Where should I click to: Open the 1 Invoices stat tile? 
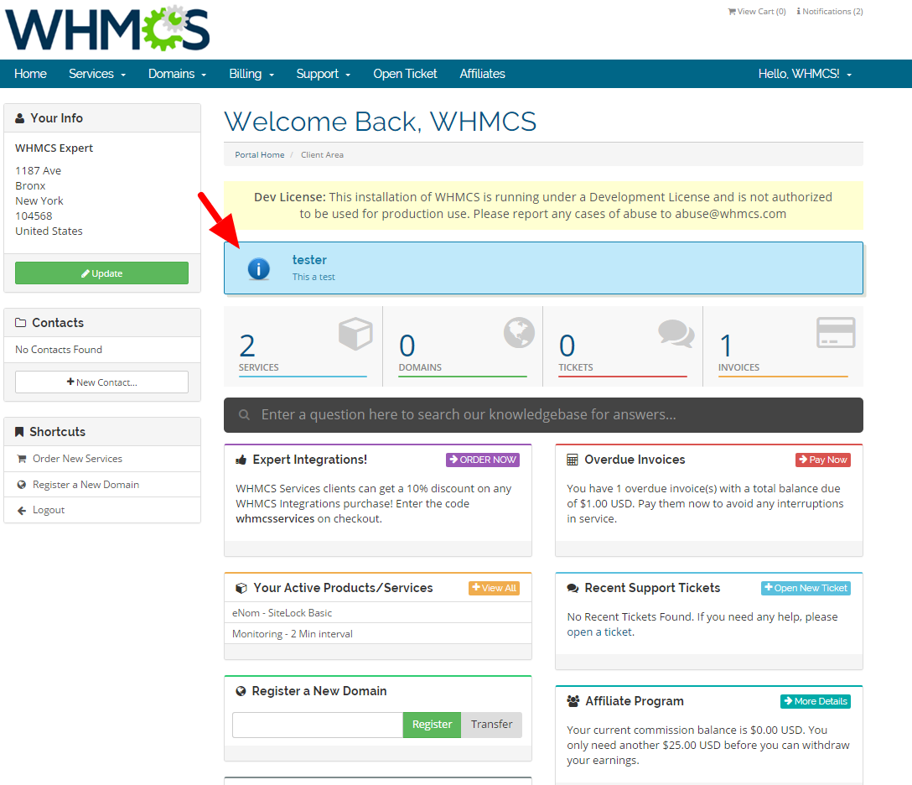pos(783,347)
